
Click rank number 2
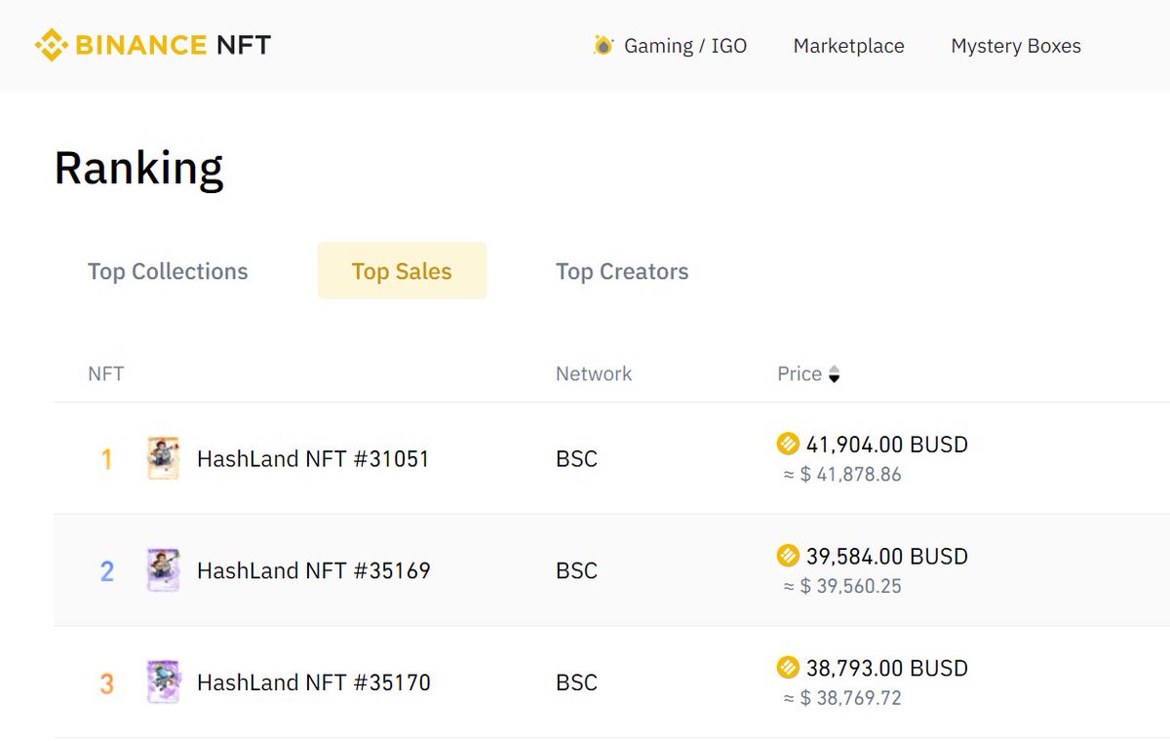point(107,571)
